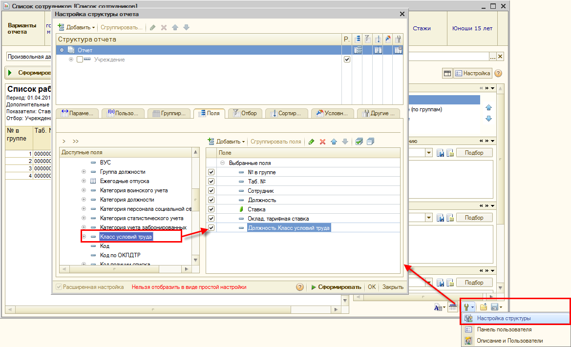The width and height of the screenshot is (571, 347).
Task: Click the red delete X in structure toolbar
Action: click(164, 28)
